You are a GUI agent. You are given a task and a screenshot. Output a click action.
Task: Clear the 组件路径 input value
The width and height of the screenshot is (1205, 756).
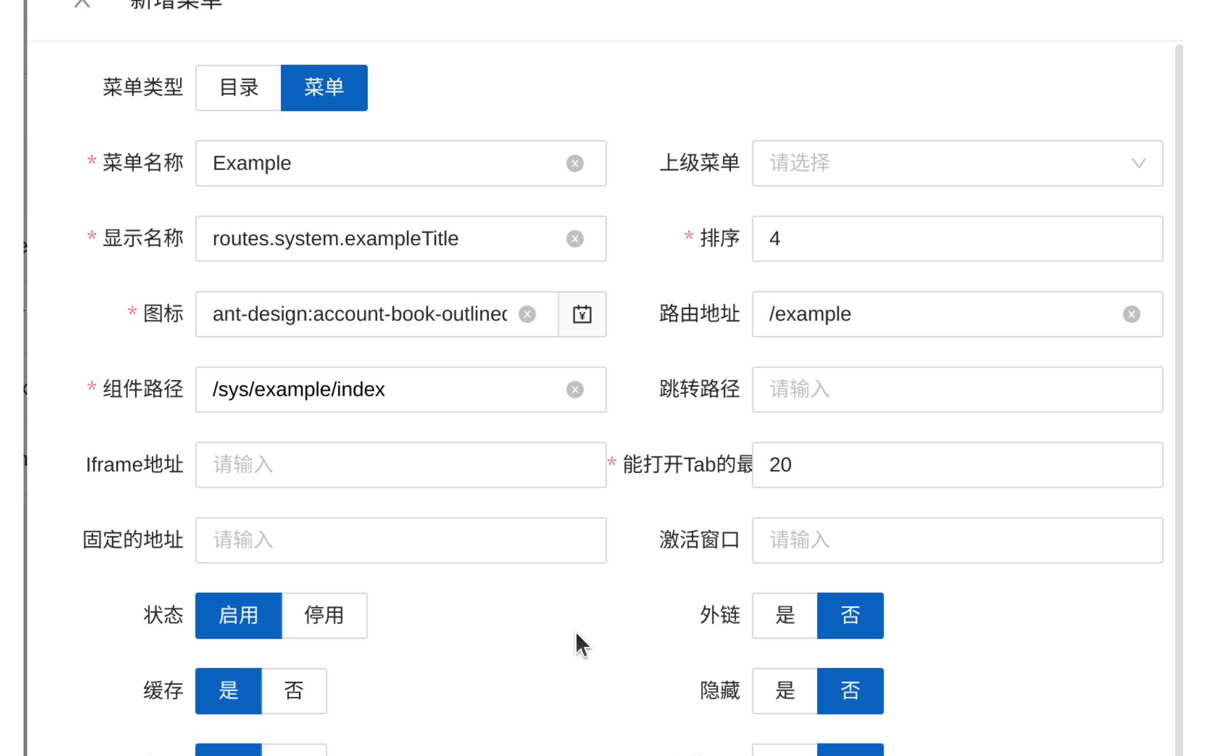click(575, 389)
